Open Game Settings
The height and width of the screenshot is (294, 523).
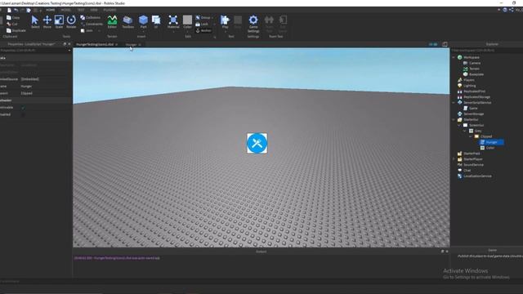point(253,24)
